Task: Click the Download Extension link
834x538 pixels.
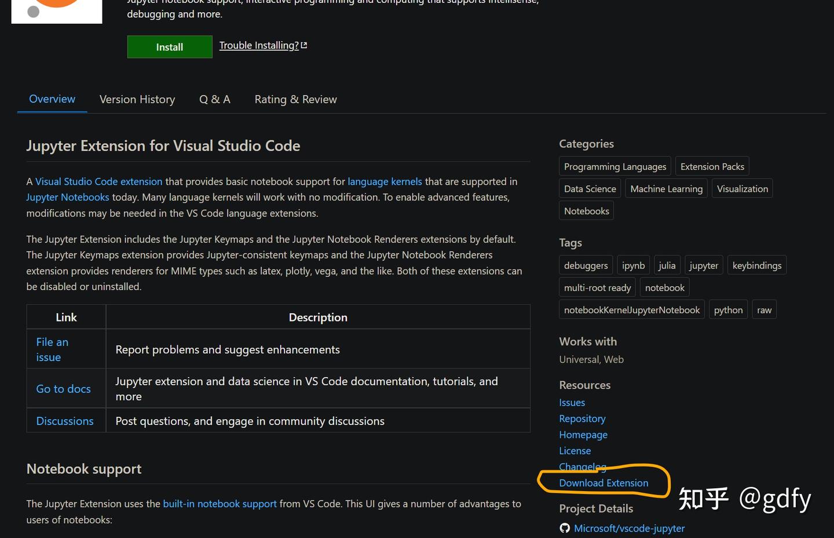Action: click(603, 483)
